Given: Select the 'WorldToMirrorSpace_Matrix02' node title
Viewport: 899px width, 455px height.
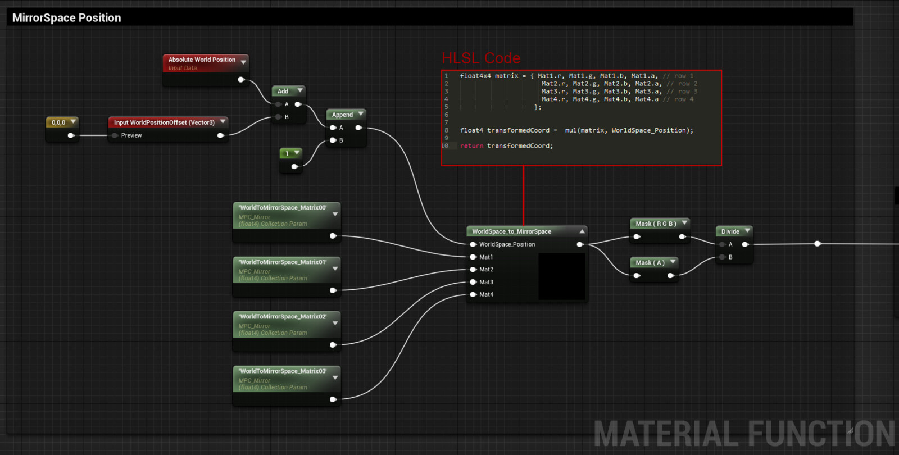Looking at the screenshot, I should (283, 316).
